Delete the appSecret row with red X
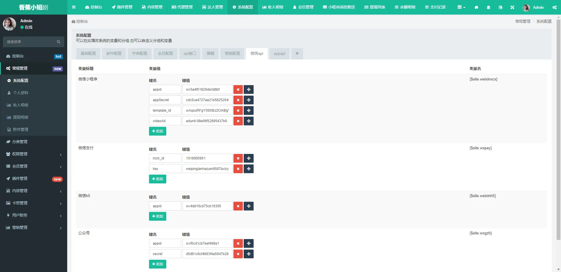Screen dimensions: 561x272 [x=238, y=100]
